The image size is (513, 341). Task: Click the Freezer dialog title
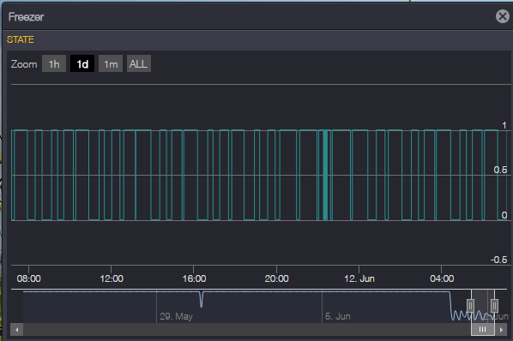tap(27, 16)
